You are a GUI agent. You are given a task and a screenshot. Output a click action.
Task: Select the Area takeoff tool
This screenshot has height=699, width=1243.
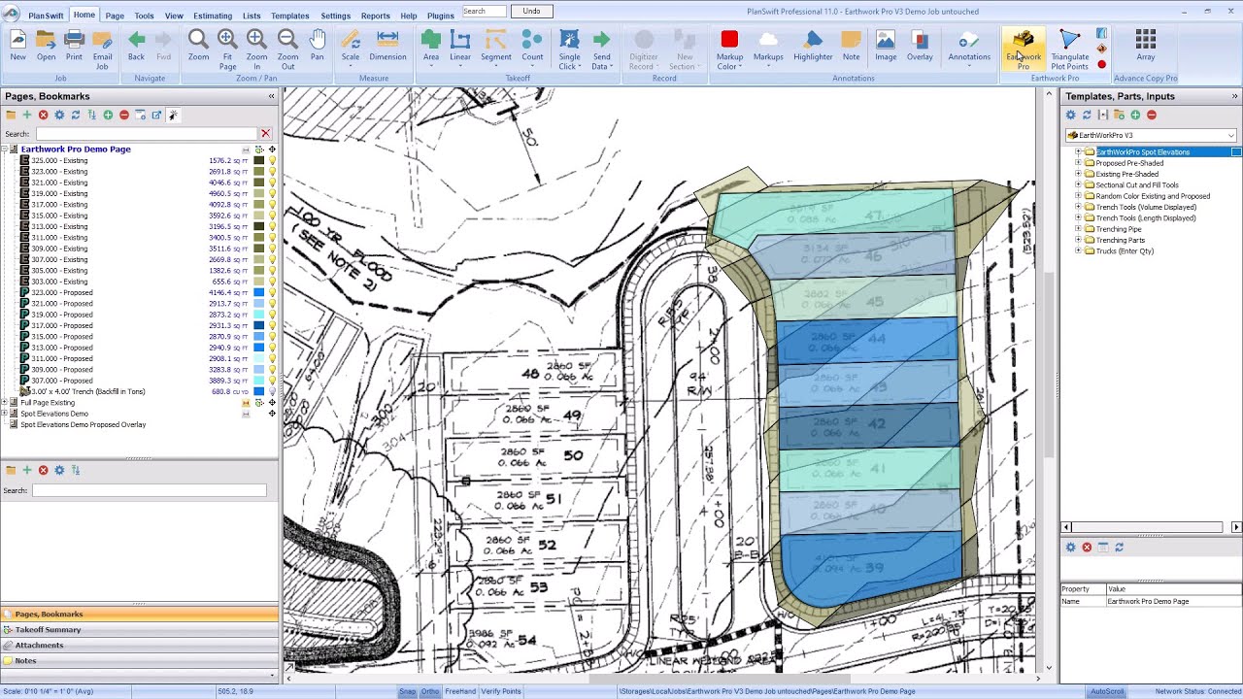(431, 46)
